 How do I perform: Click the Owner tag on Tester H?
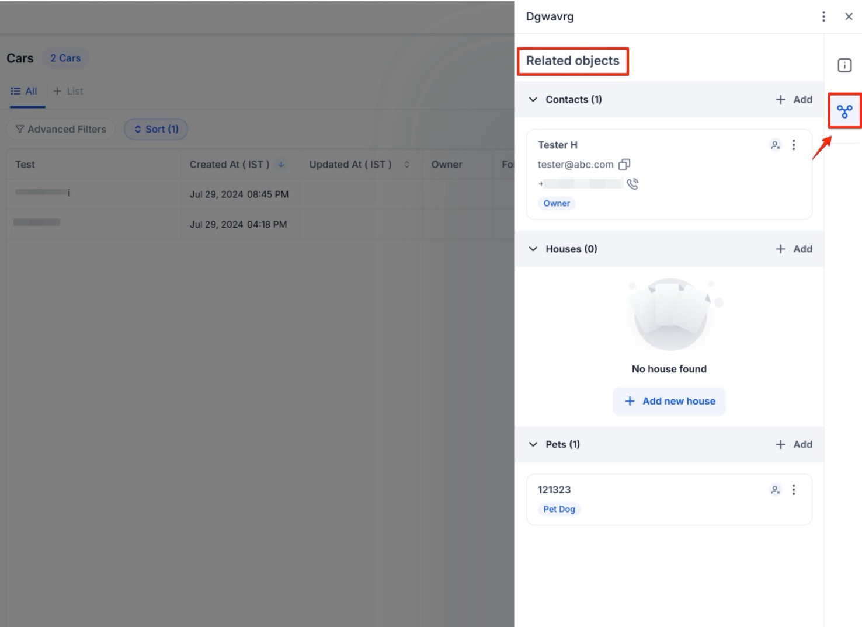tap(557, 203)
